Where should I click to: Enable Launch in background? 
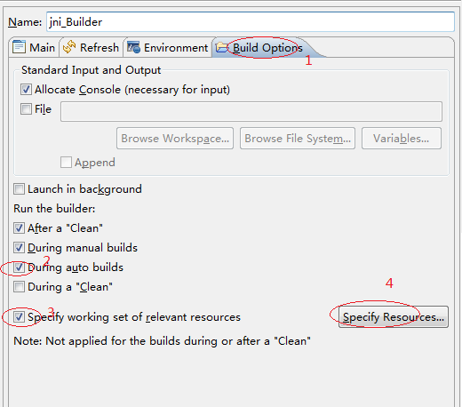[x=19, y=188]
